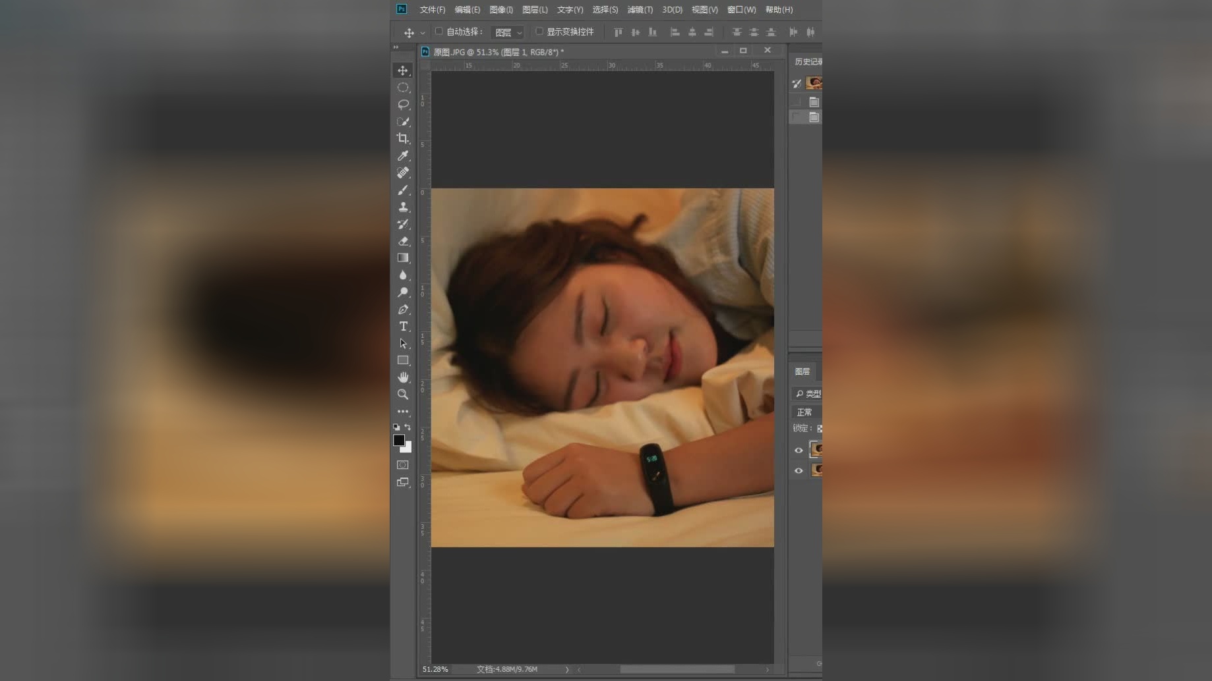Select the Pen tool

(403, 310)
